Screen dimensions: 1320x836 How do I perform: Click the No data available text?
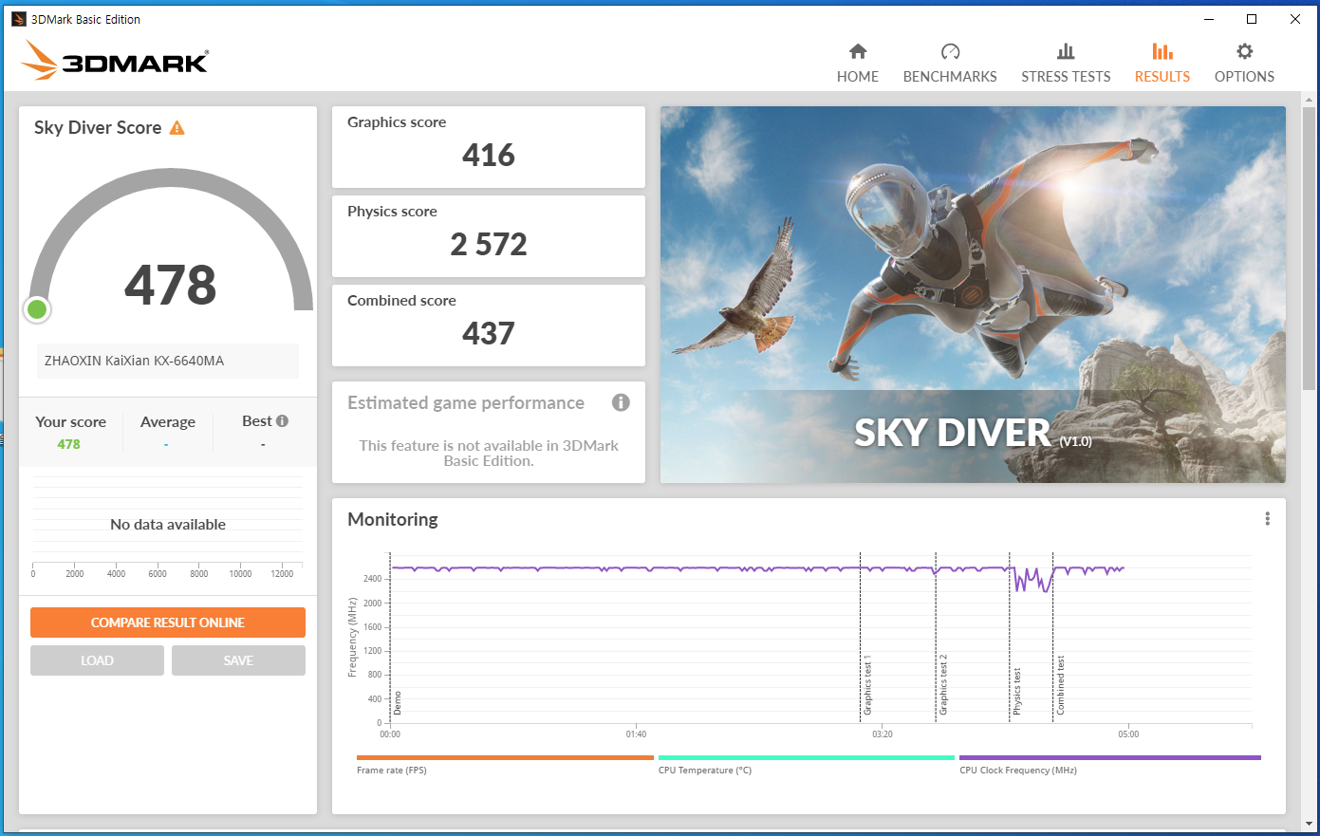168,524
